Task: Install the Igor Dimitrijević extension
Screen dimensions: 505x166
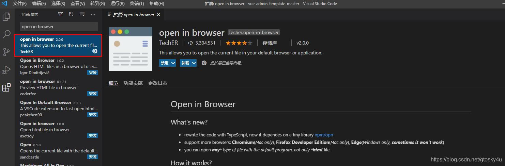Action: (x=93, y=72)
